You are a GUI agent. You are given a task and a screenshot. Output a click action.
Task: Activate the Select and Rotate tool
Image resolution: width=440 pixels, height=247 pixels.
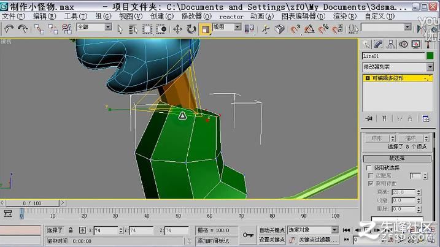pyautogui.click(x=191, y=29)
